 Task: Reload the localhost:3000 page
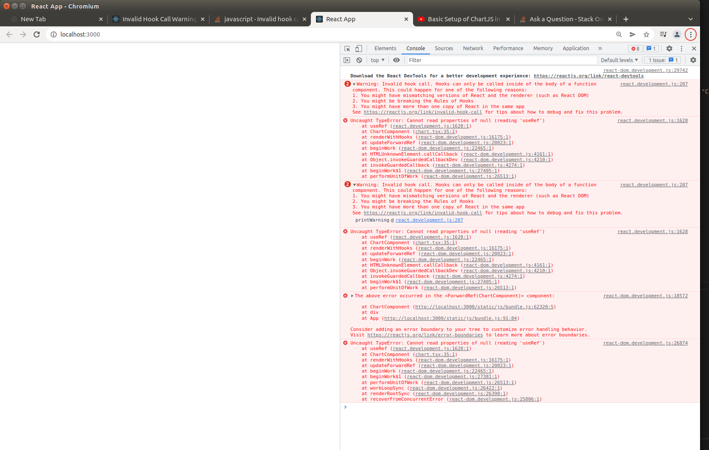pyautogui.click(x=37, y=34)
